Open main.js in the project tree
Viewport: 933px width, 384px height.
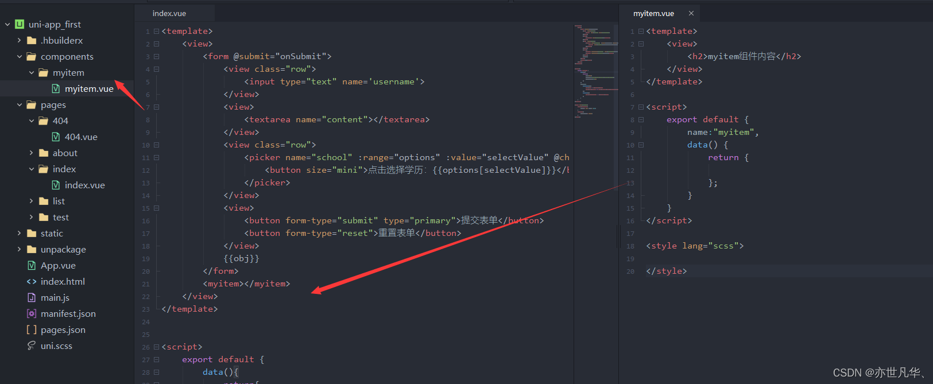(x=55, y=297)
